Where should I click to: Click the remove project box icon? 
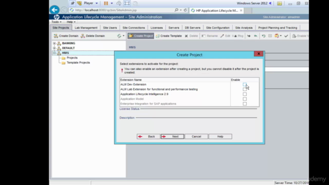270,36
